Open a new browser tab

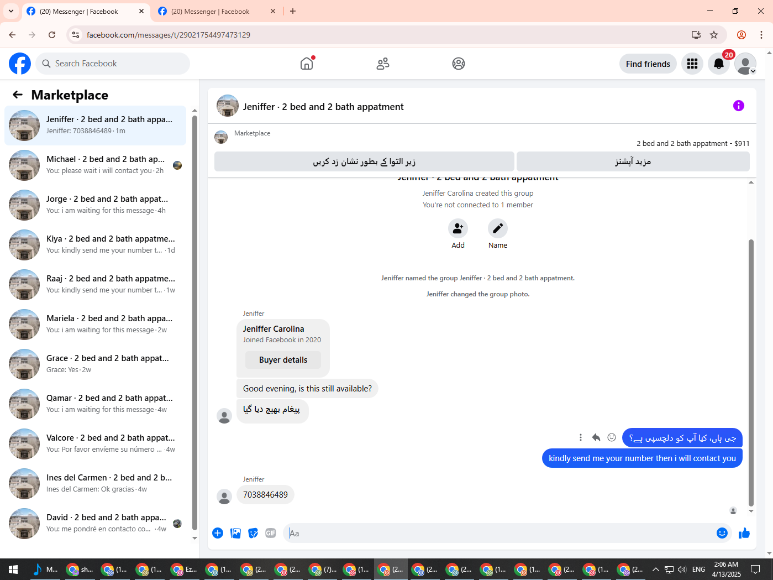click(293, 11)
